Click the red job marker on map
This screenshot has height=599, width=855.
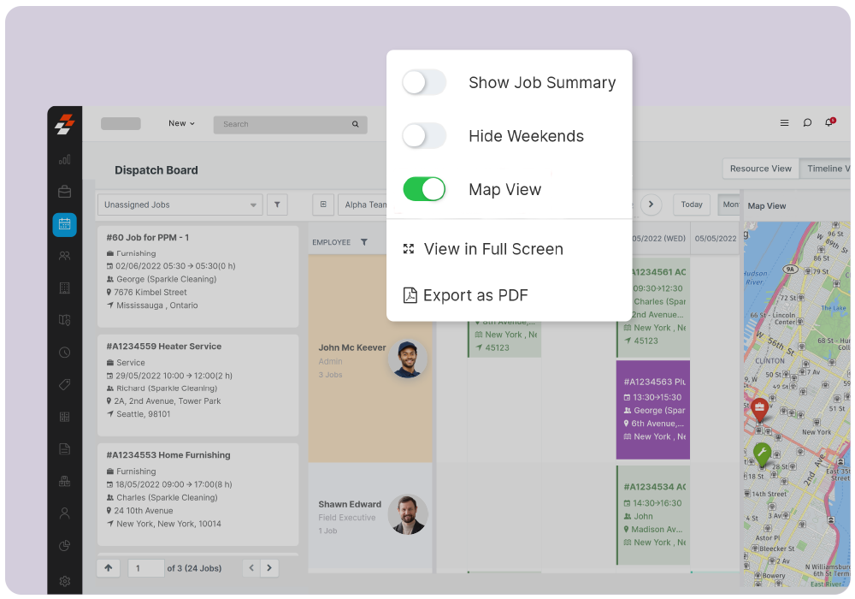[x=759, y=410]
